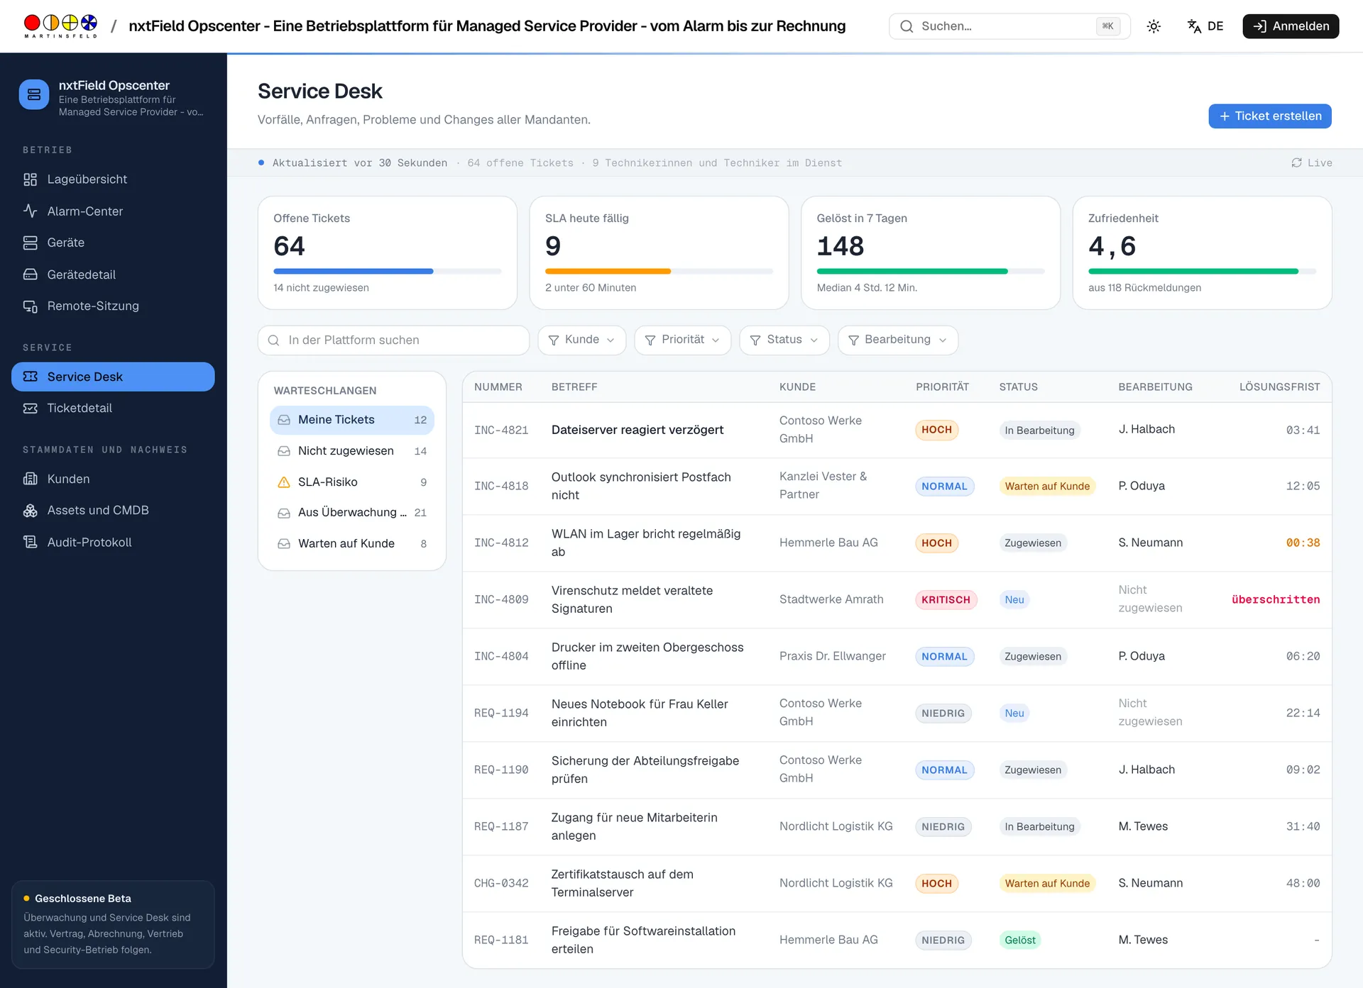Click the Offene Tickets progress bar
This screenshot has height=988, width=1363.
pyautogui.click(x=388, y=271)
